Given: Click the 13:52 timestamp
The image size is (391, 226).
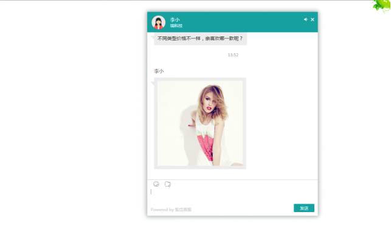Looking at the screenshot, I should point(233,55).
